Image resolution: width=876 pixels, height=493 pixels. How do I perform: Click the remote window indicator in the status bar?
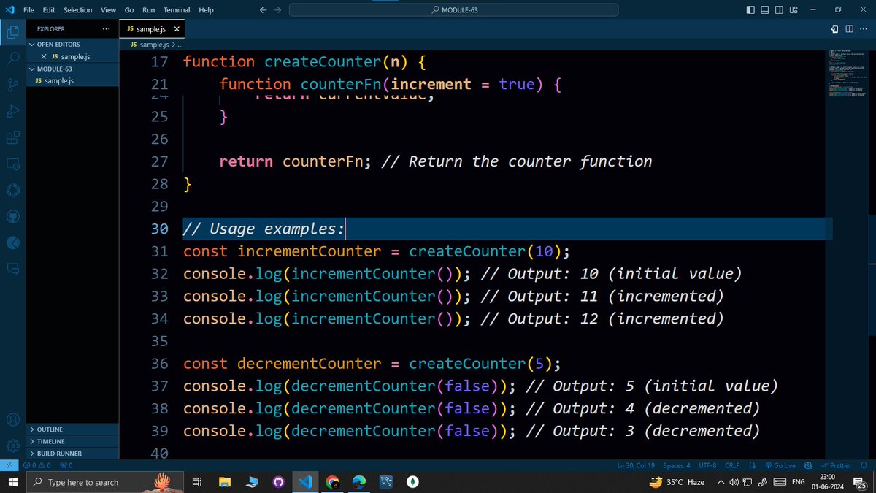pyautogui.click(x=9, y=465)
